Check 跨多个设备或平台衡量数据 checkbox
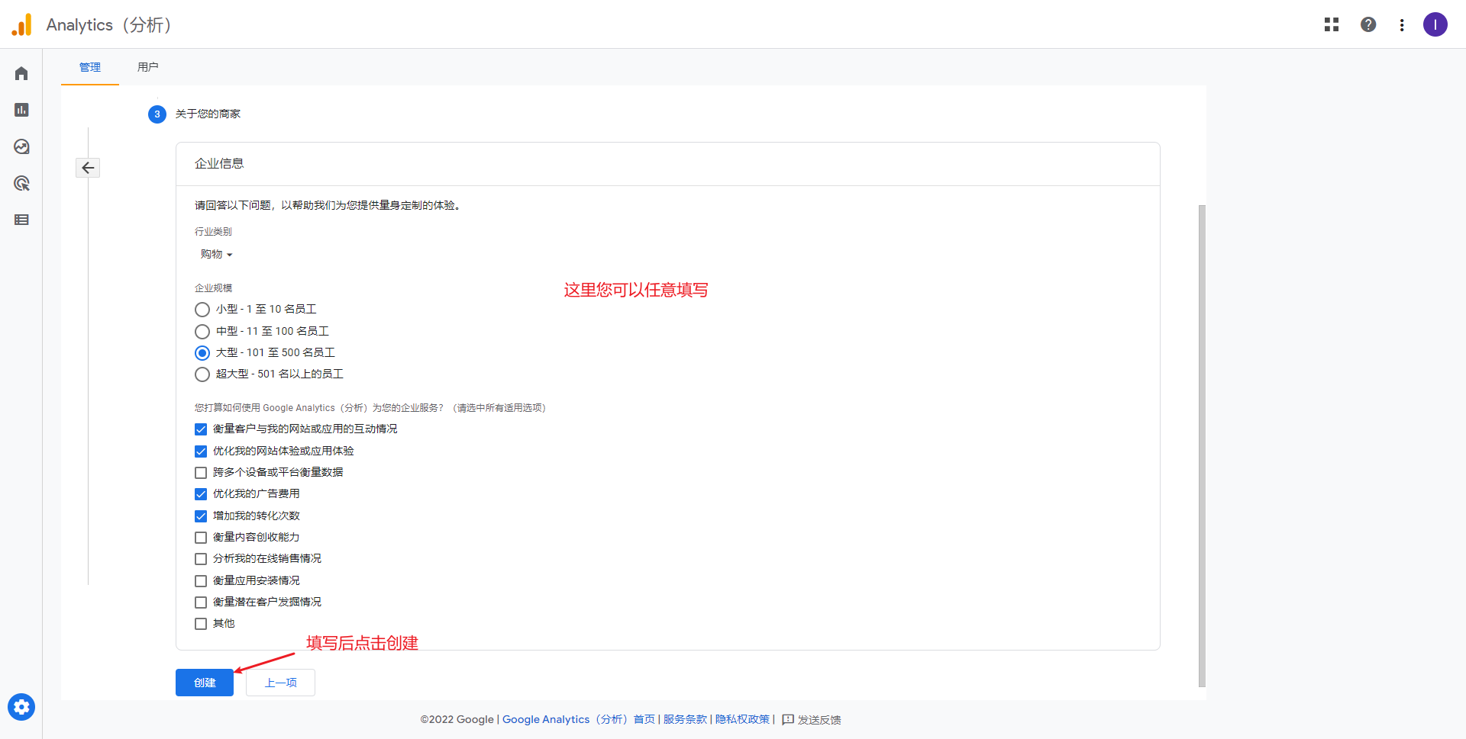The image size is (1466, 739). coord(201,473)
